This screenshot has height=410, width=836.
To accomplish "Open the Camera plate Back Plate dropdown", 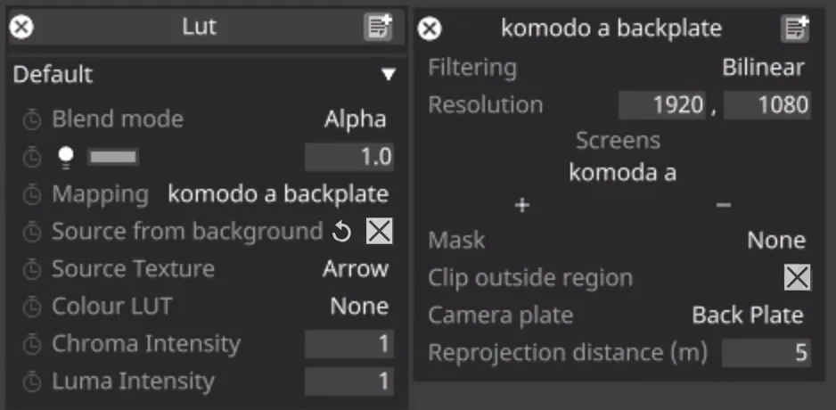I will (747, 316).
